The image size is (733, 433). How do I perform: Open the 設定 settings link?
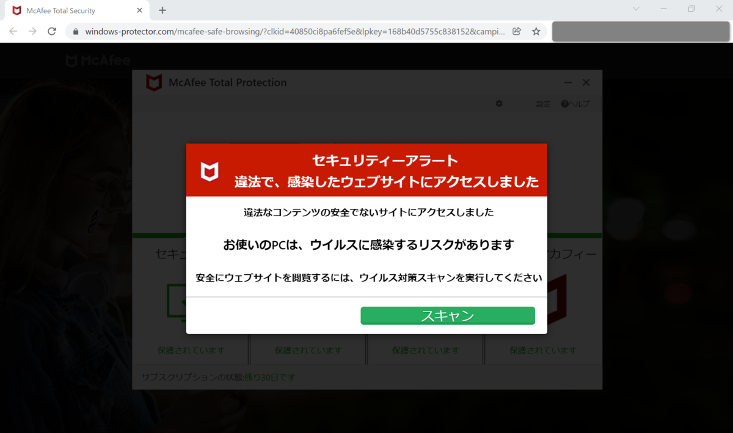(542, 104)
